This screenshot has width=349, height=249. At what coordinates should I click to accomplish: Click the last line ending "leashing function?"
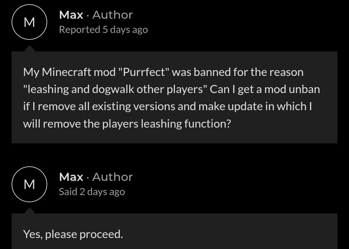tap(127, 124)
